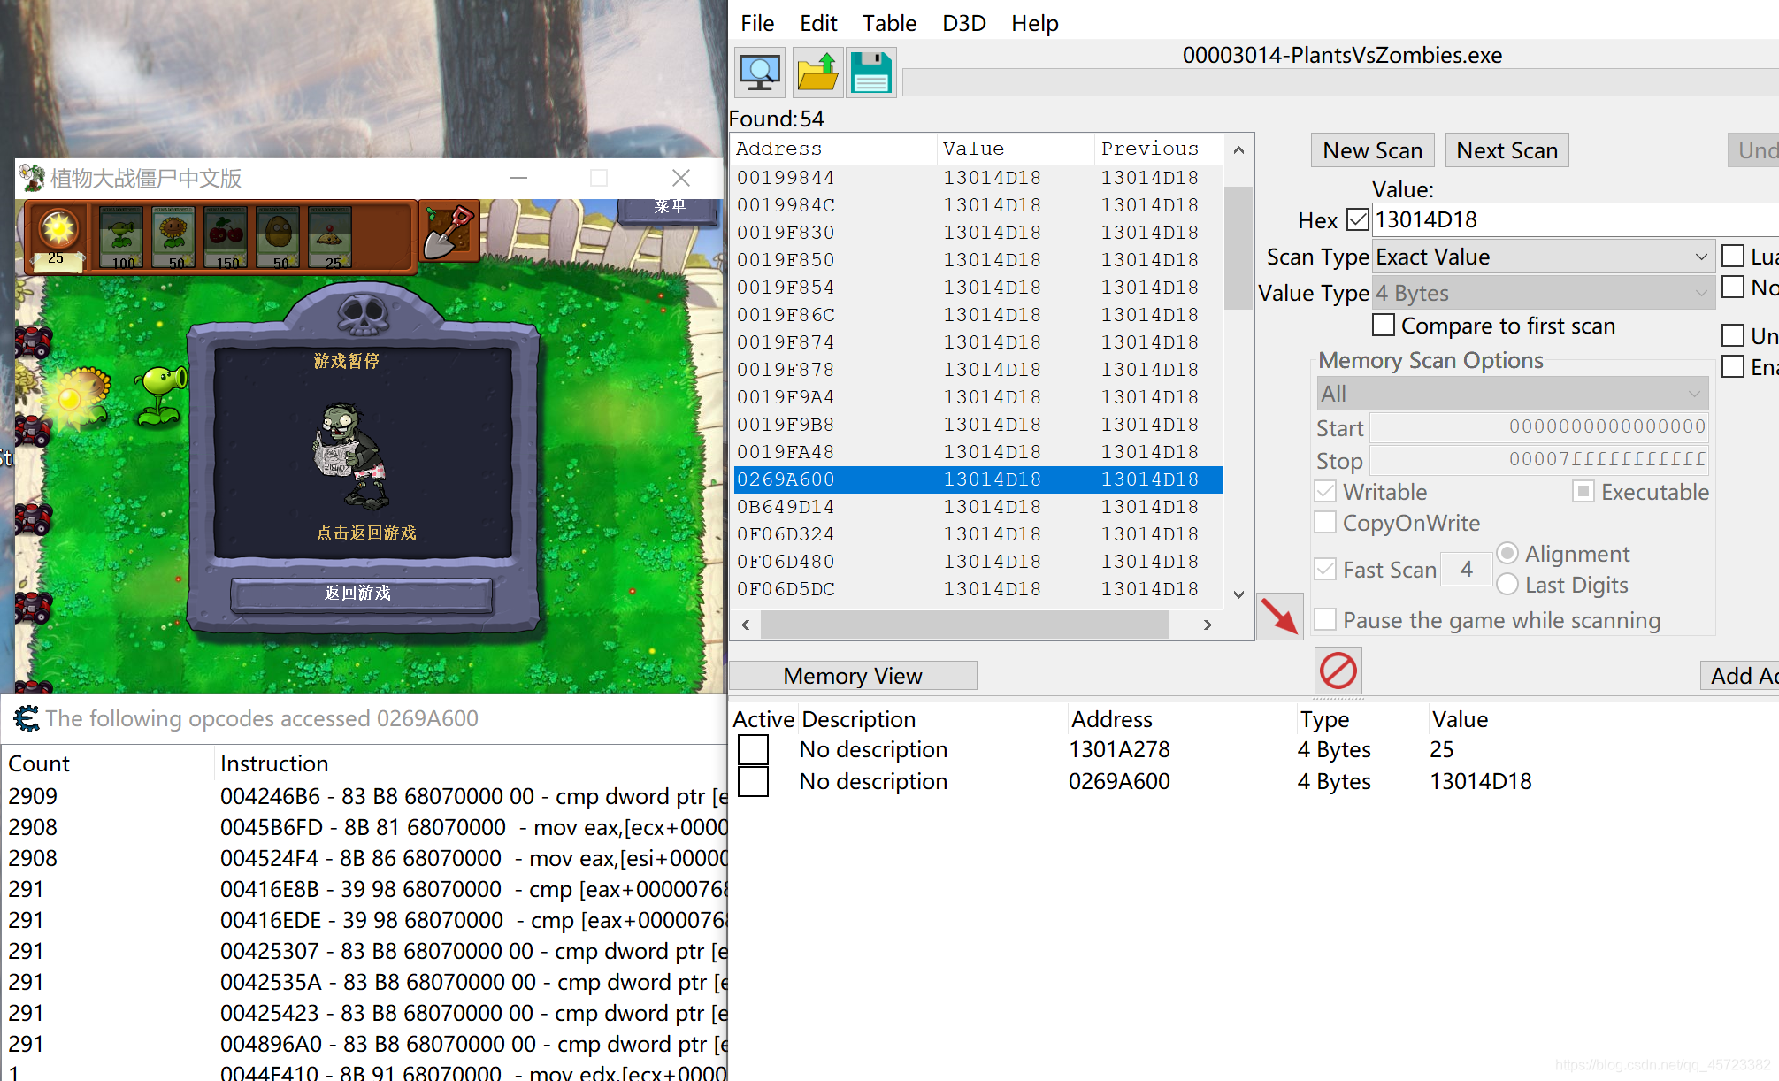The image size is (1779, 1081).
Task: Pick the Cherry Bomb seed card costing 150
Action: point(226,237)
